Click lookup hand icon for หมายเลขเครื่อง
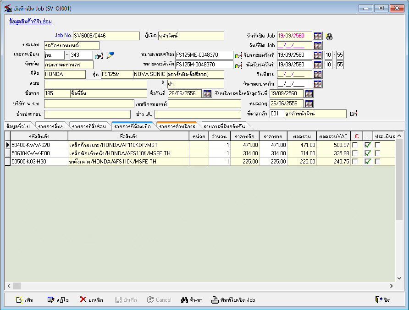The width and height of the screenshot is (409, 310). point(238,55)
